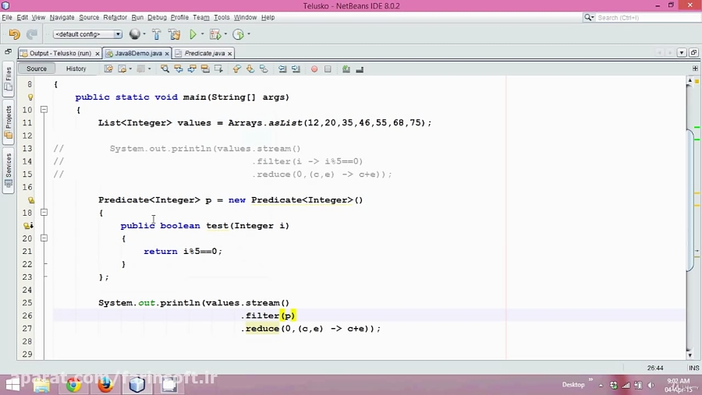Click the Debug Project icon
This screenshot has height=395, width=702.
click(214, 34)
